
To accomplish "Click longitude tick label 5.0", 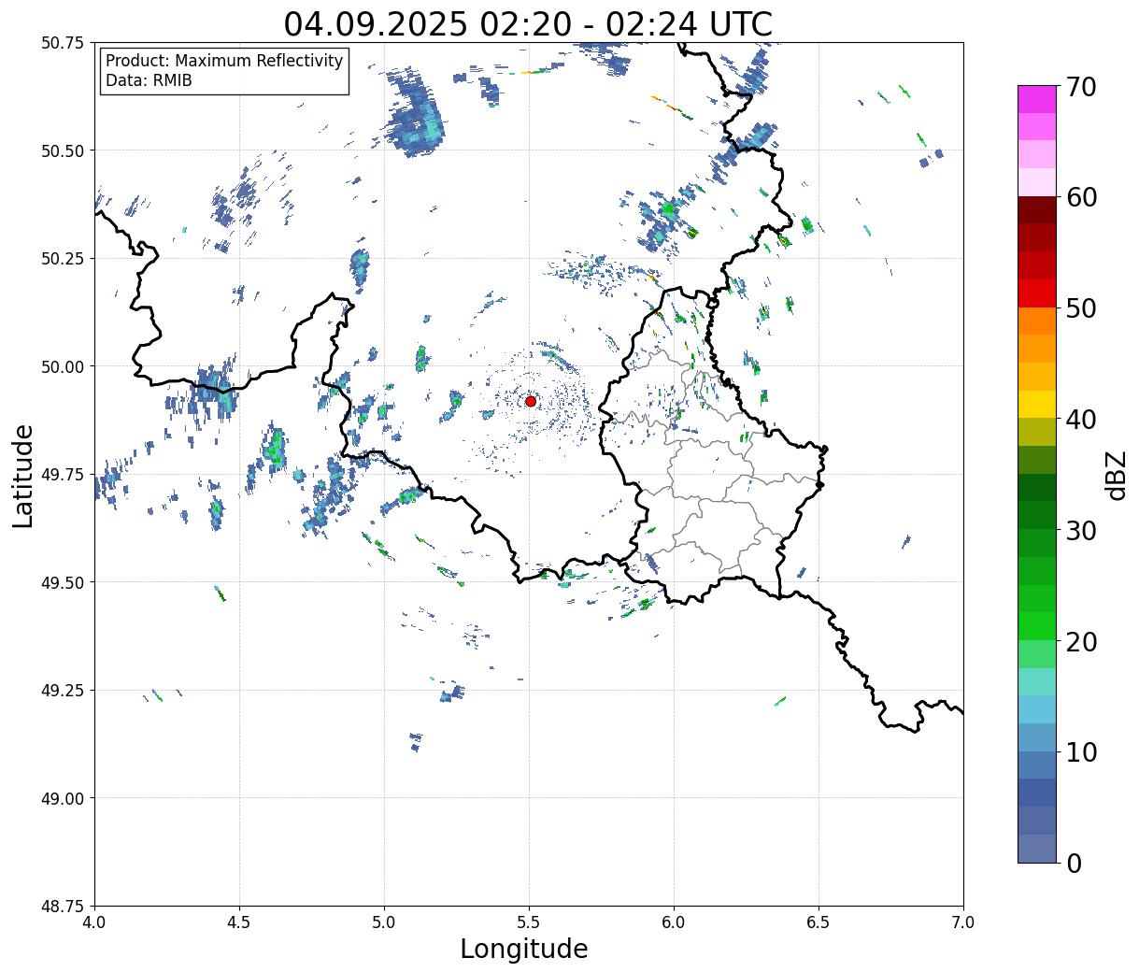I will pos(384,922).
